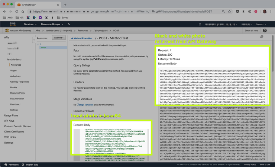Open the help question mark icon
This screenshot has width=275, height=167.
pyautogui.click(x=265, y=30)
